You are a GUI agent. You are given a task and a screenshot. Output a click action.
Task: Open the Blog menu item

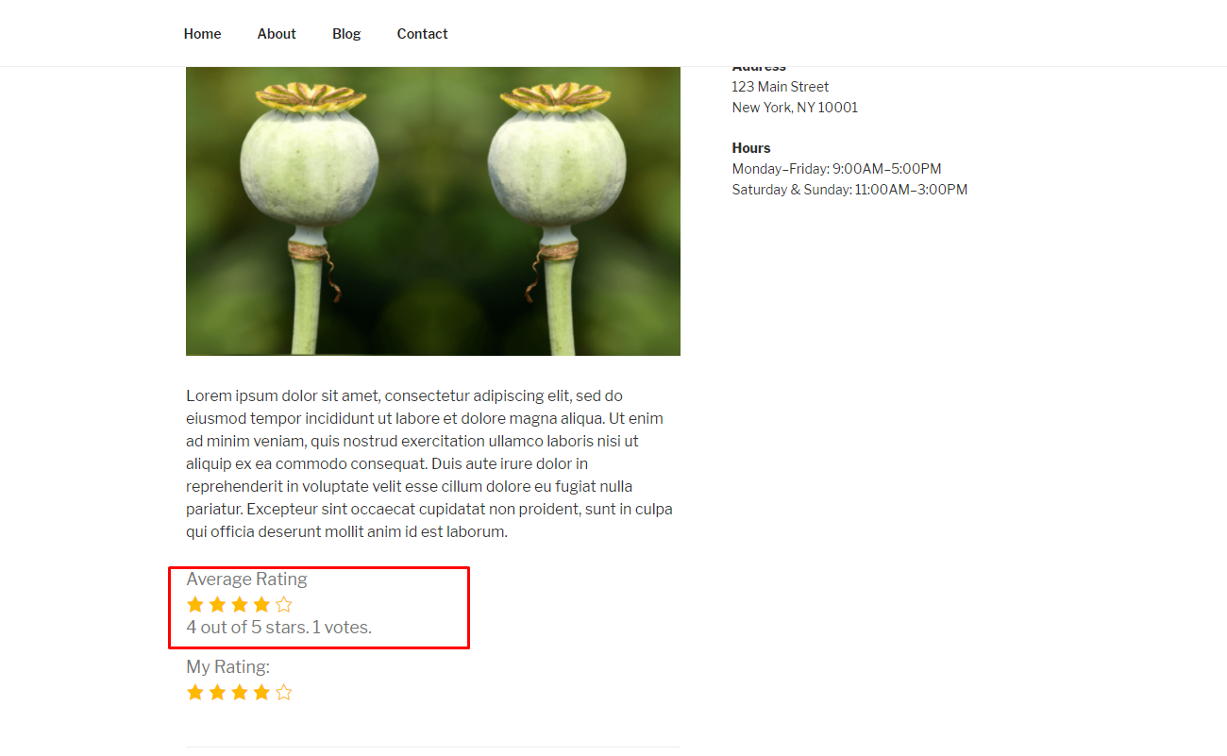coord(346,34)
